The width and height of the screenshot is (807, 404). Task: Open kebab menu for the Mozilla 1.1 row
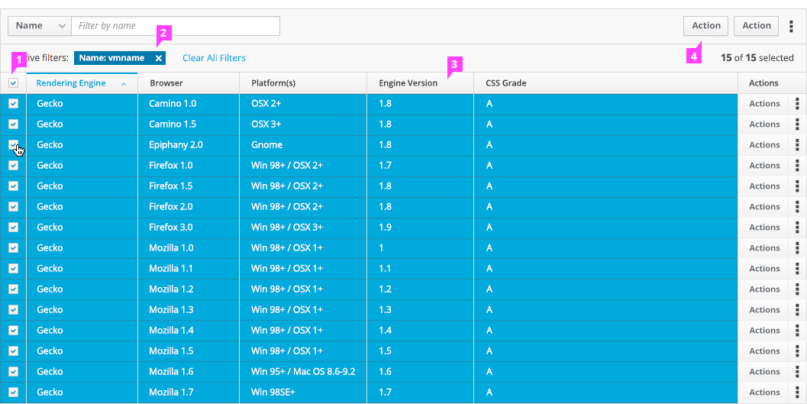797,269
